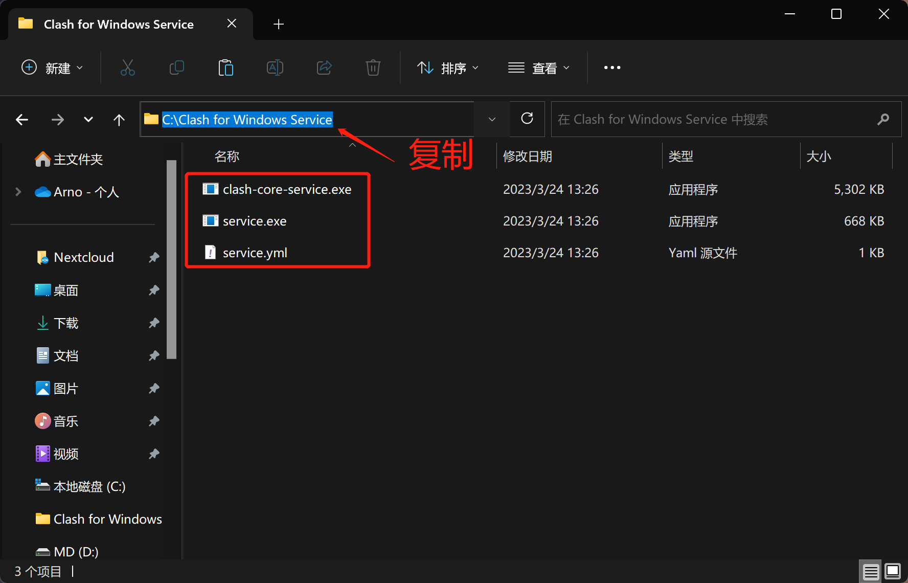Sort by the 大小 column header
The width and height of the screenshot is (908, 583).
coord(819,156)
